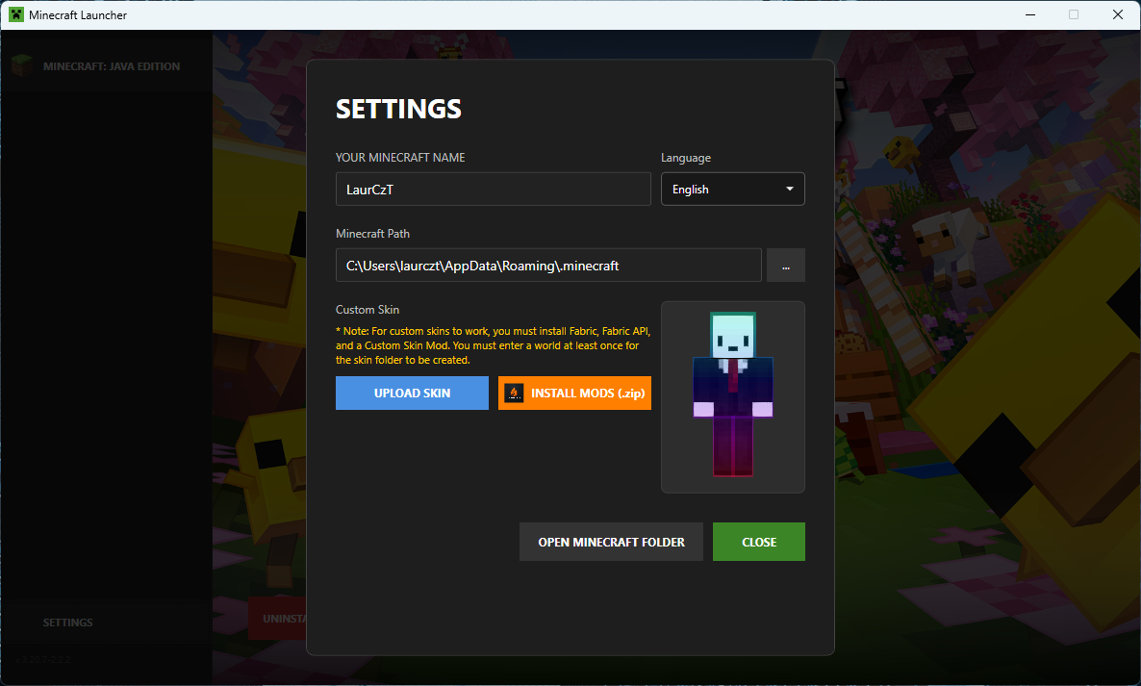Close the Settings dialog with green Close button

point(758,542)
